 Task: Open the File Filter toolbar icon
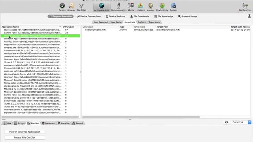(x=81, y=7)
